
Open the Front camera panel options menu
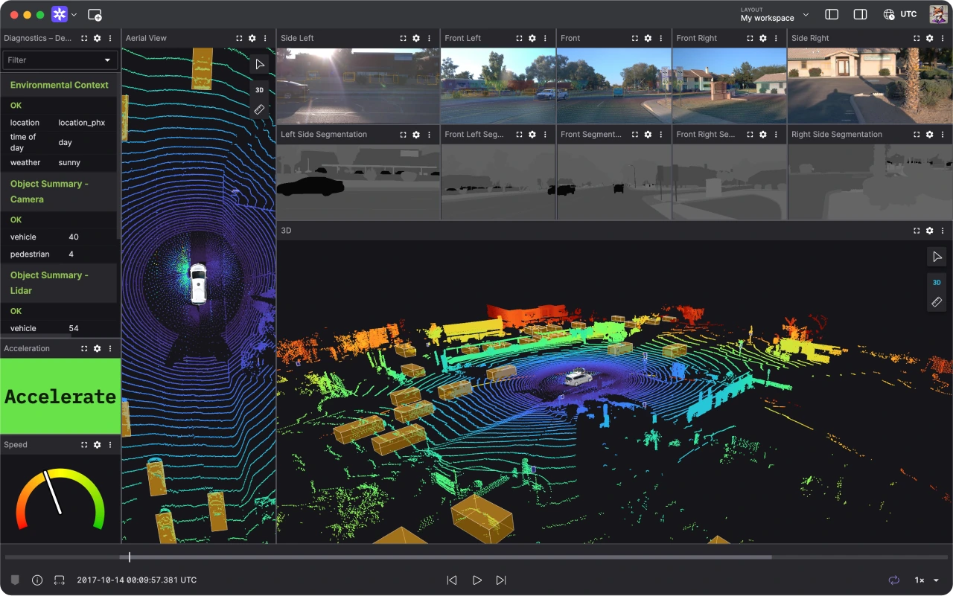(661, 38)
